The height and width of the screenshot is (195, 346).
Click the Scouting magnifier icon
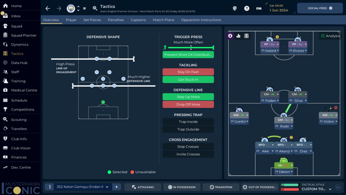5,119
